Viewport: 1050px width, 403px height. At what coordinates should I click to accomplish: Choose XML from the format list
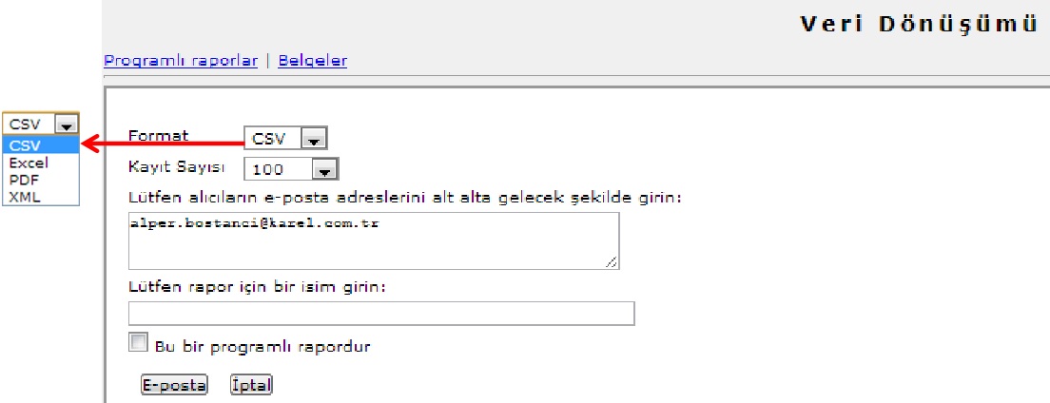[24, 196]
